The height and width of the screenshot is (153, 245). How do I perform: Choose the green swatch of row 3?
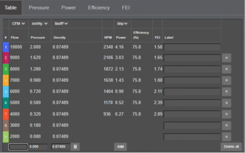(x=6, y=69)
